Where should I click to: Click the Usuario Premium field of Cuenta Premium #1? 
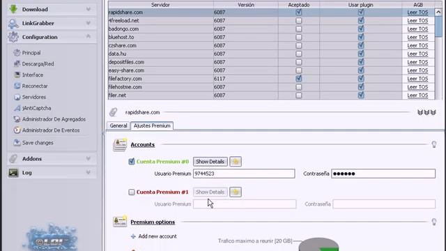245,204
